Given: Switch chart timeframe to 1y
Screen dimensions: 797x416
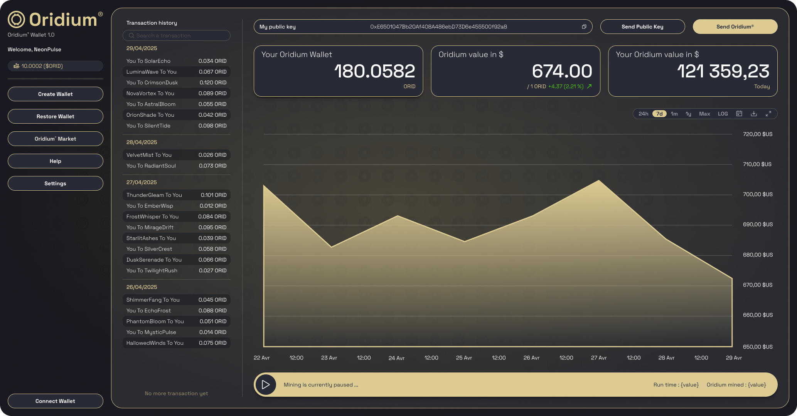Looking at the screenshot, I should (x=689, y=114).
